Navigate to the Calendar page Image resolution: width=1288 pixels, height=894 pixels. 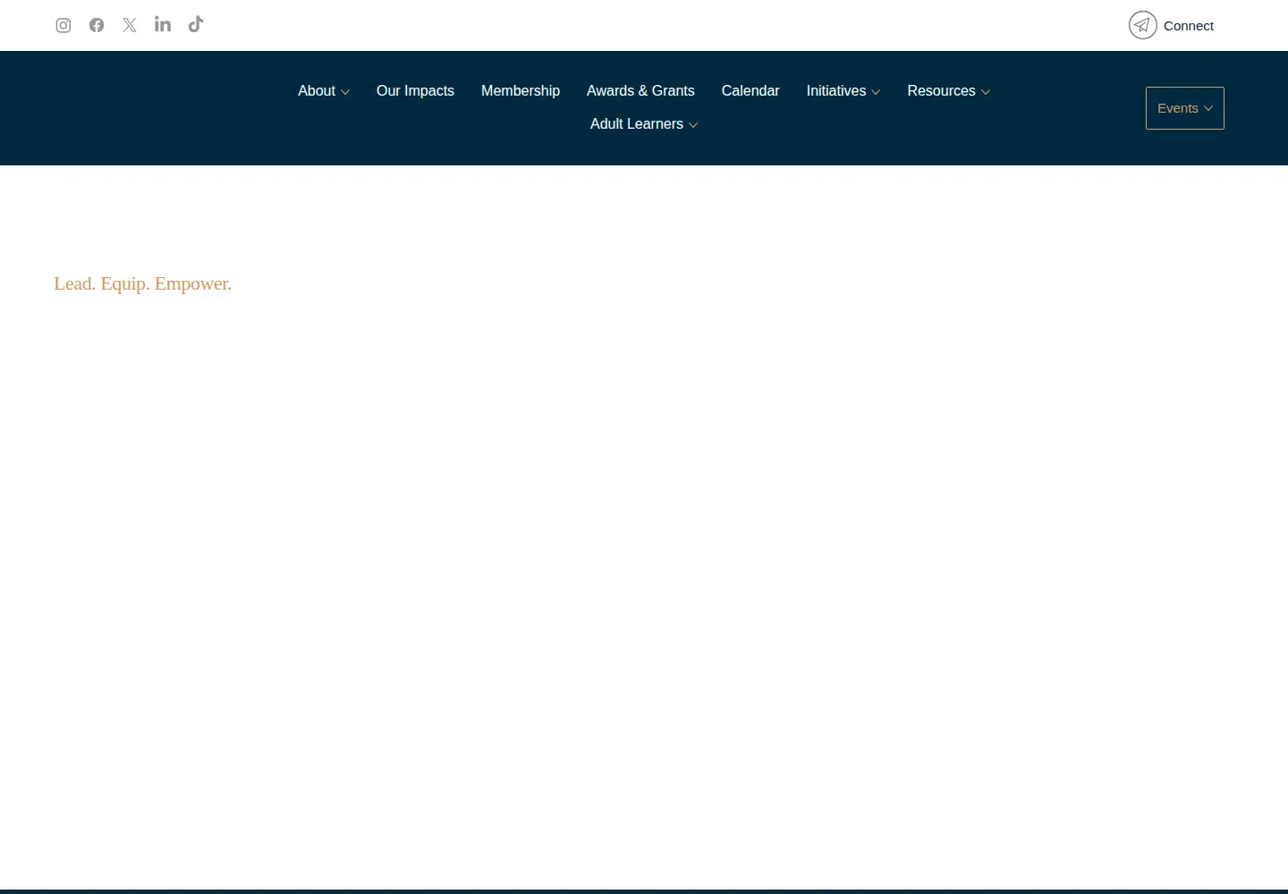tap(750, 91)
